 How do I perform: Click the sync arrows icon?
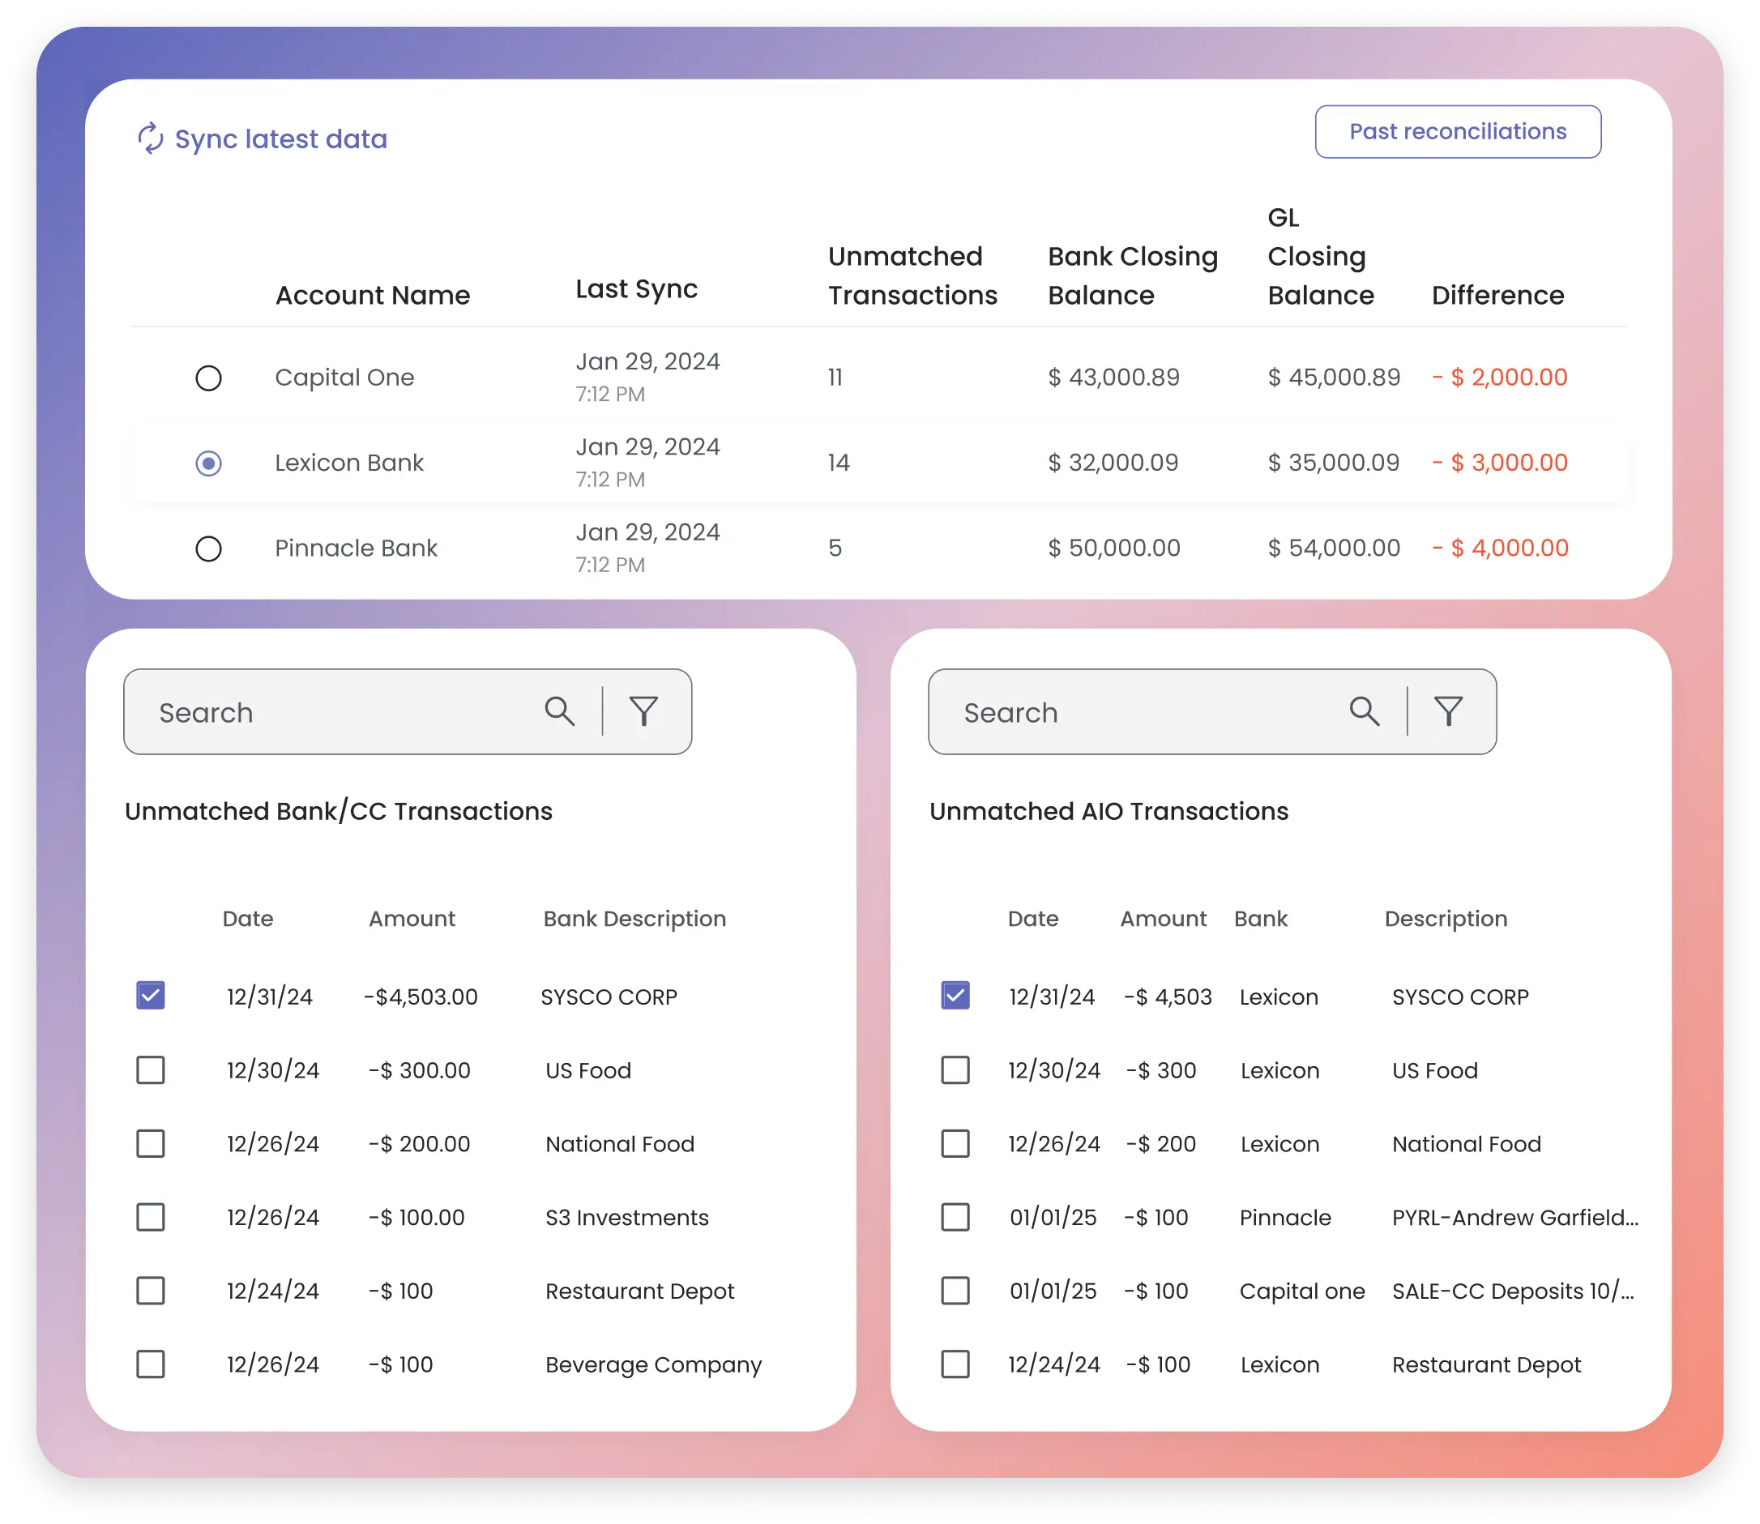point(151,138)
